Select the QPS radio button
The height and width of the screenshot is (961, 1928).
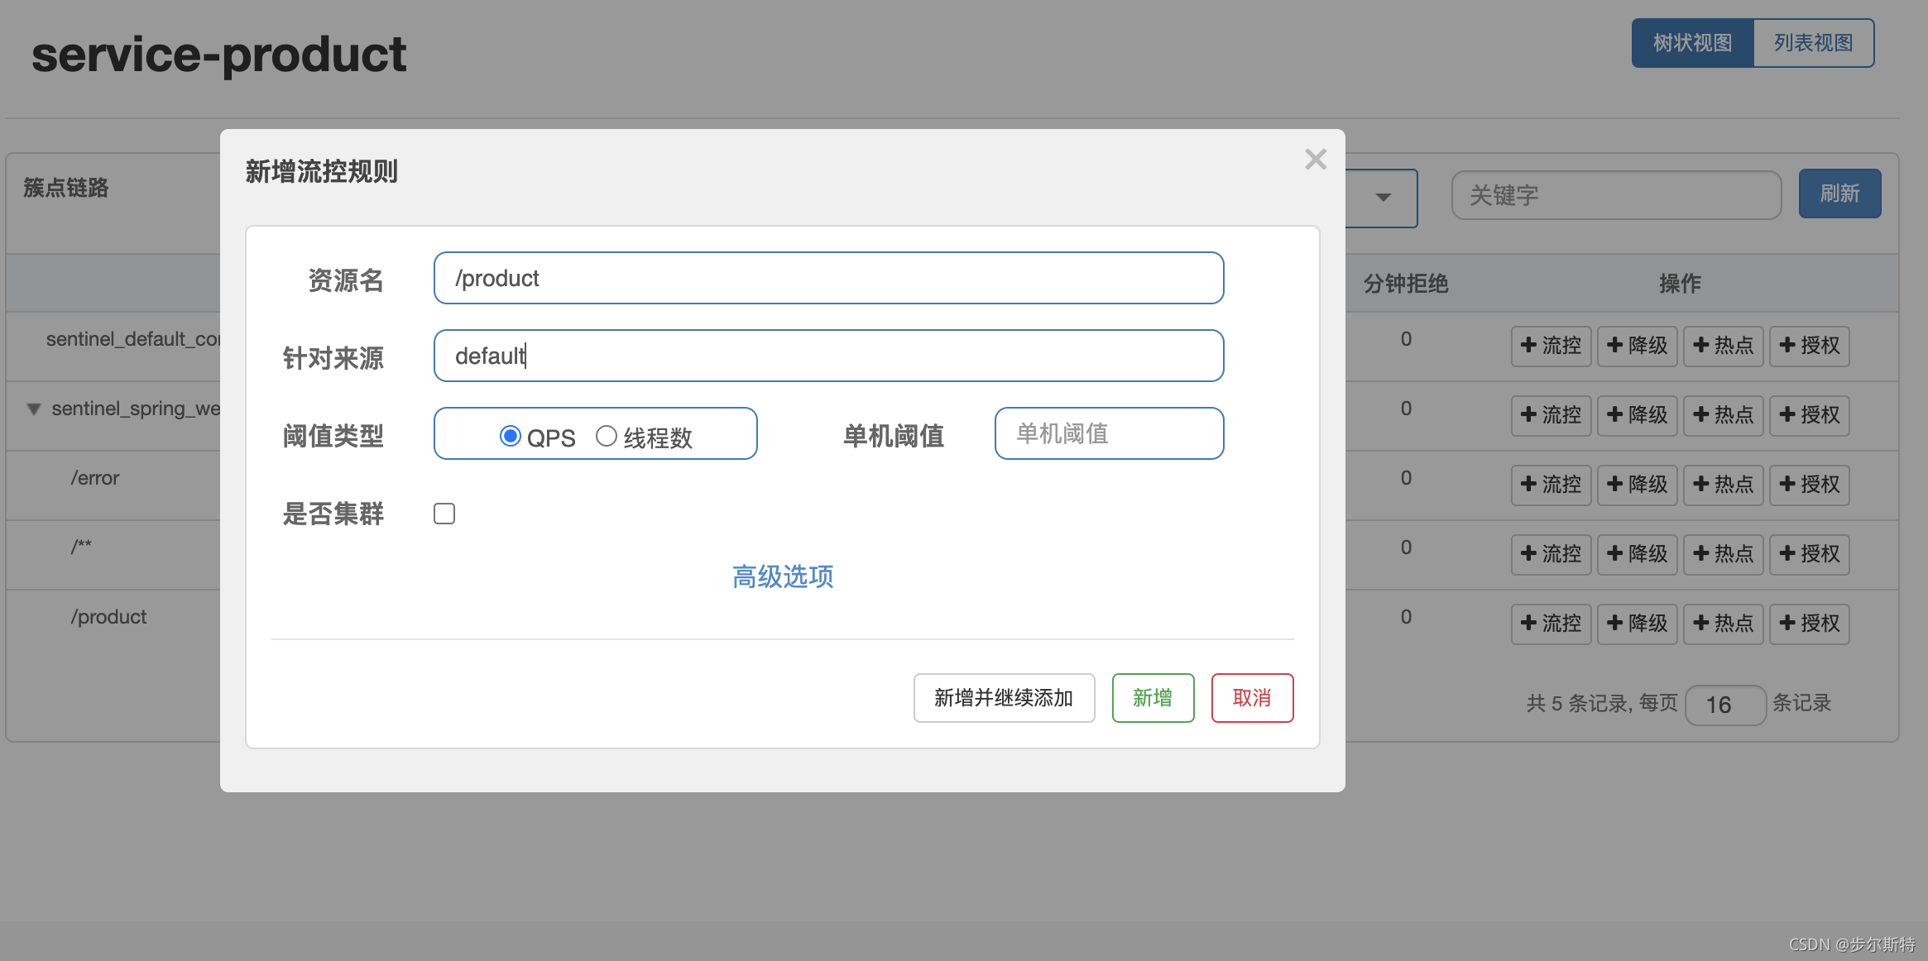pyautogui.click(x=510, y=436)
